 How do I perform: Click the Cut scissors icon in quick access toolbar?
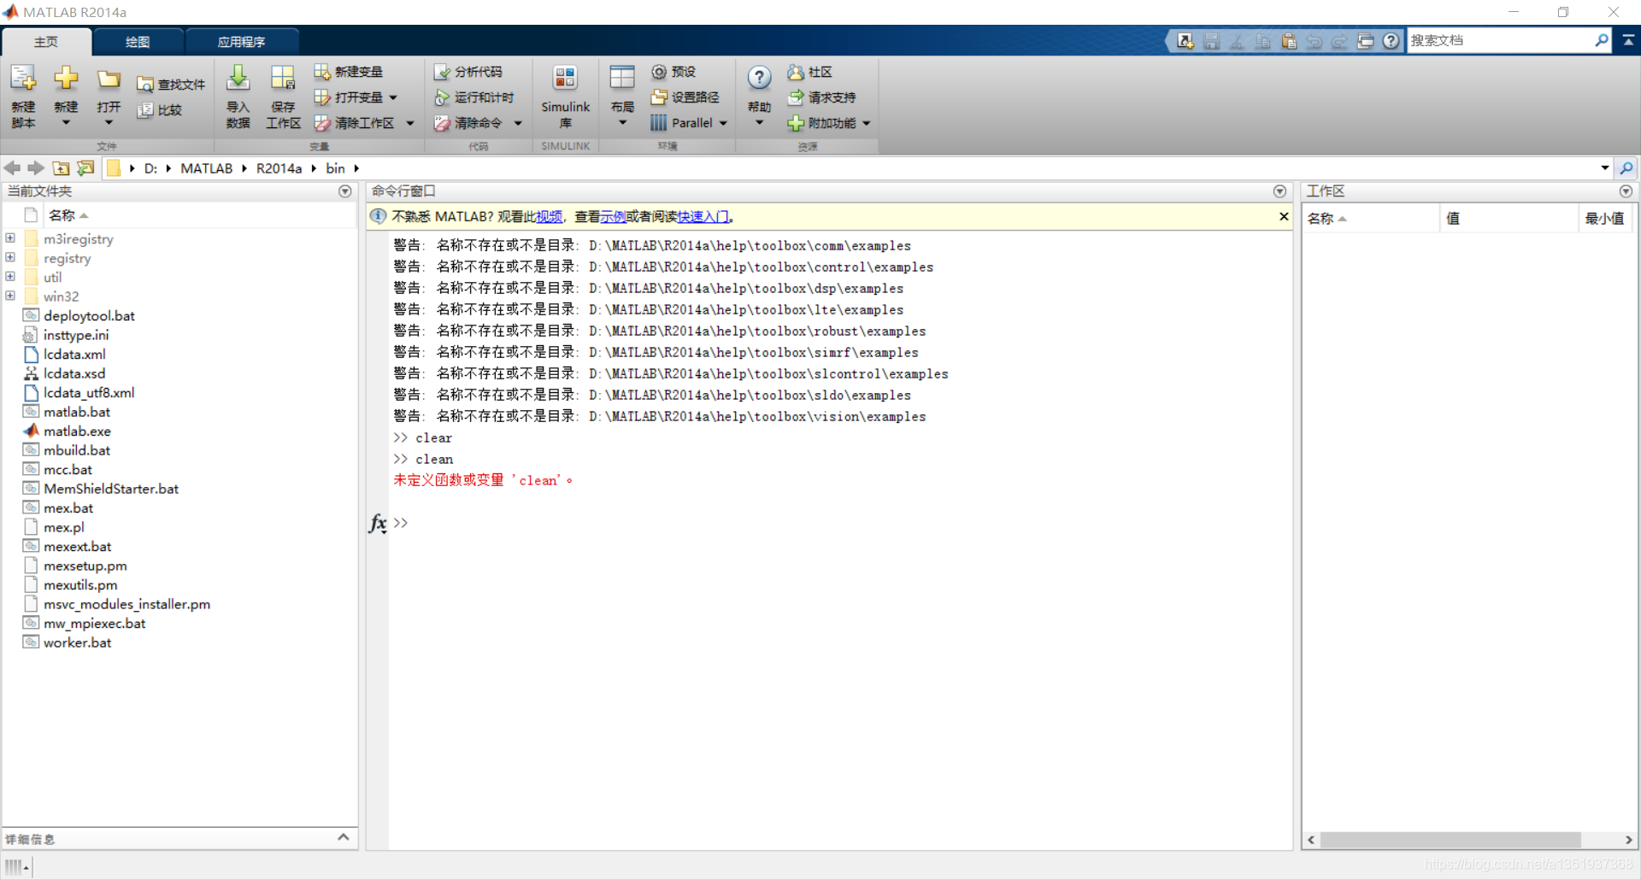(x=1237, y=41)
